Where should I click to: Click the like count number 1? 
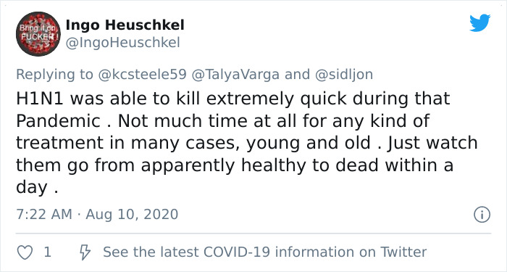(48, 252)
